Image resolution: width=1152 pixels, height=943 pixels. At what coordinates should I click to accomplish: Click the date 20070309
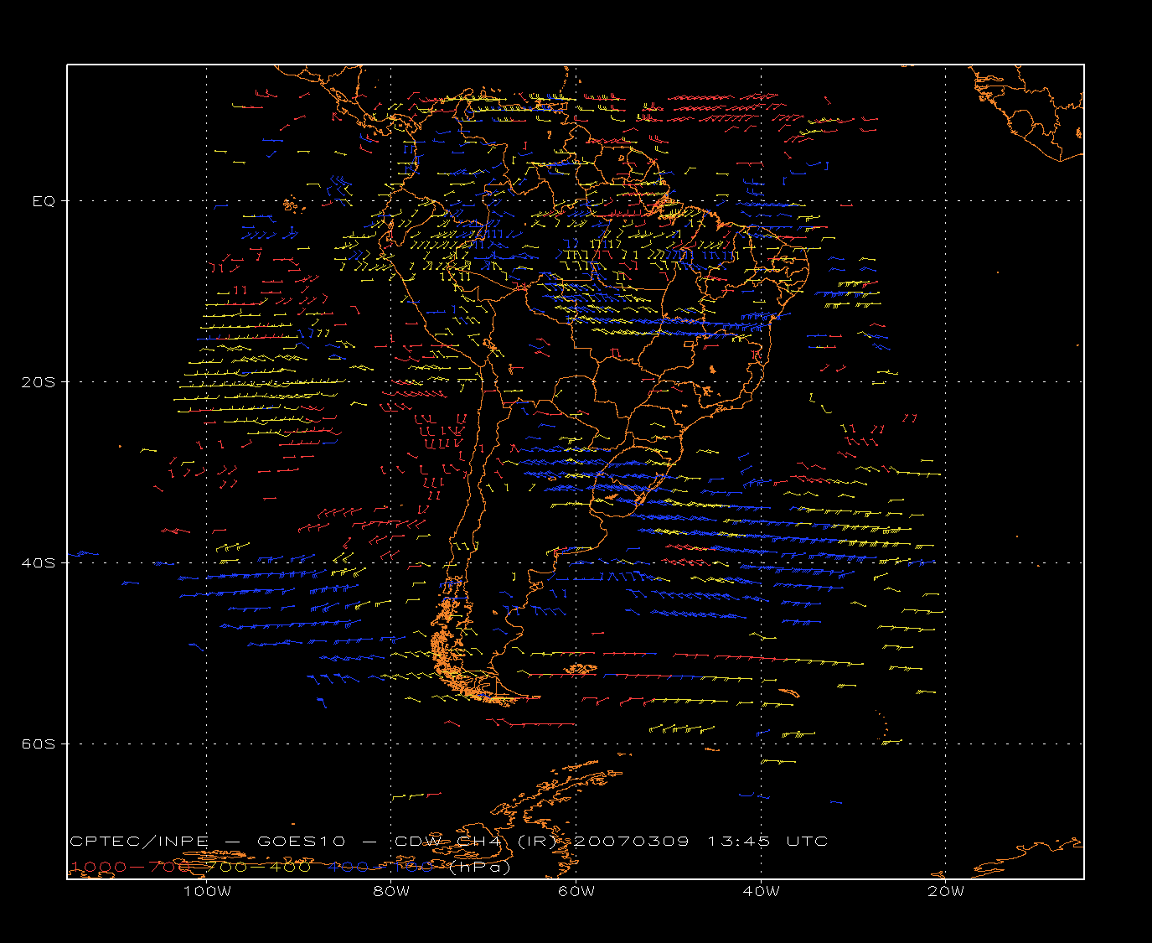pos(633,841)
